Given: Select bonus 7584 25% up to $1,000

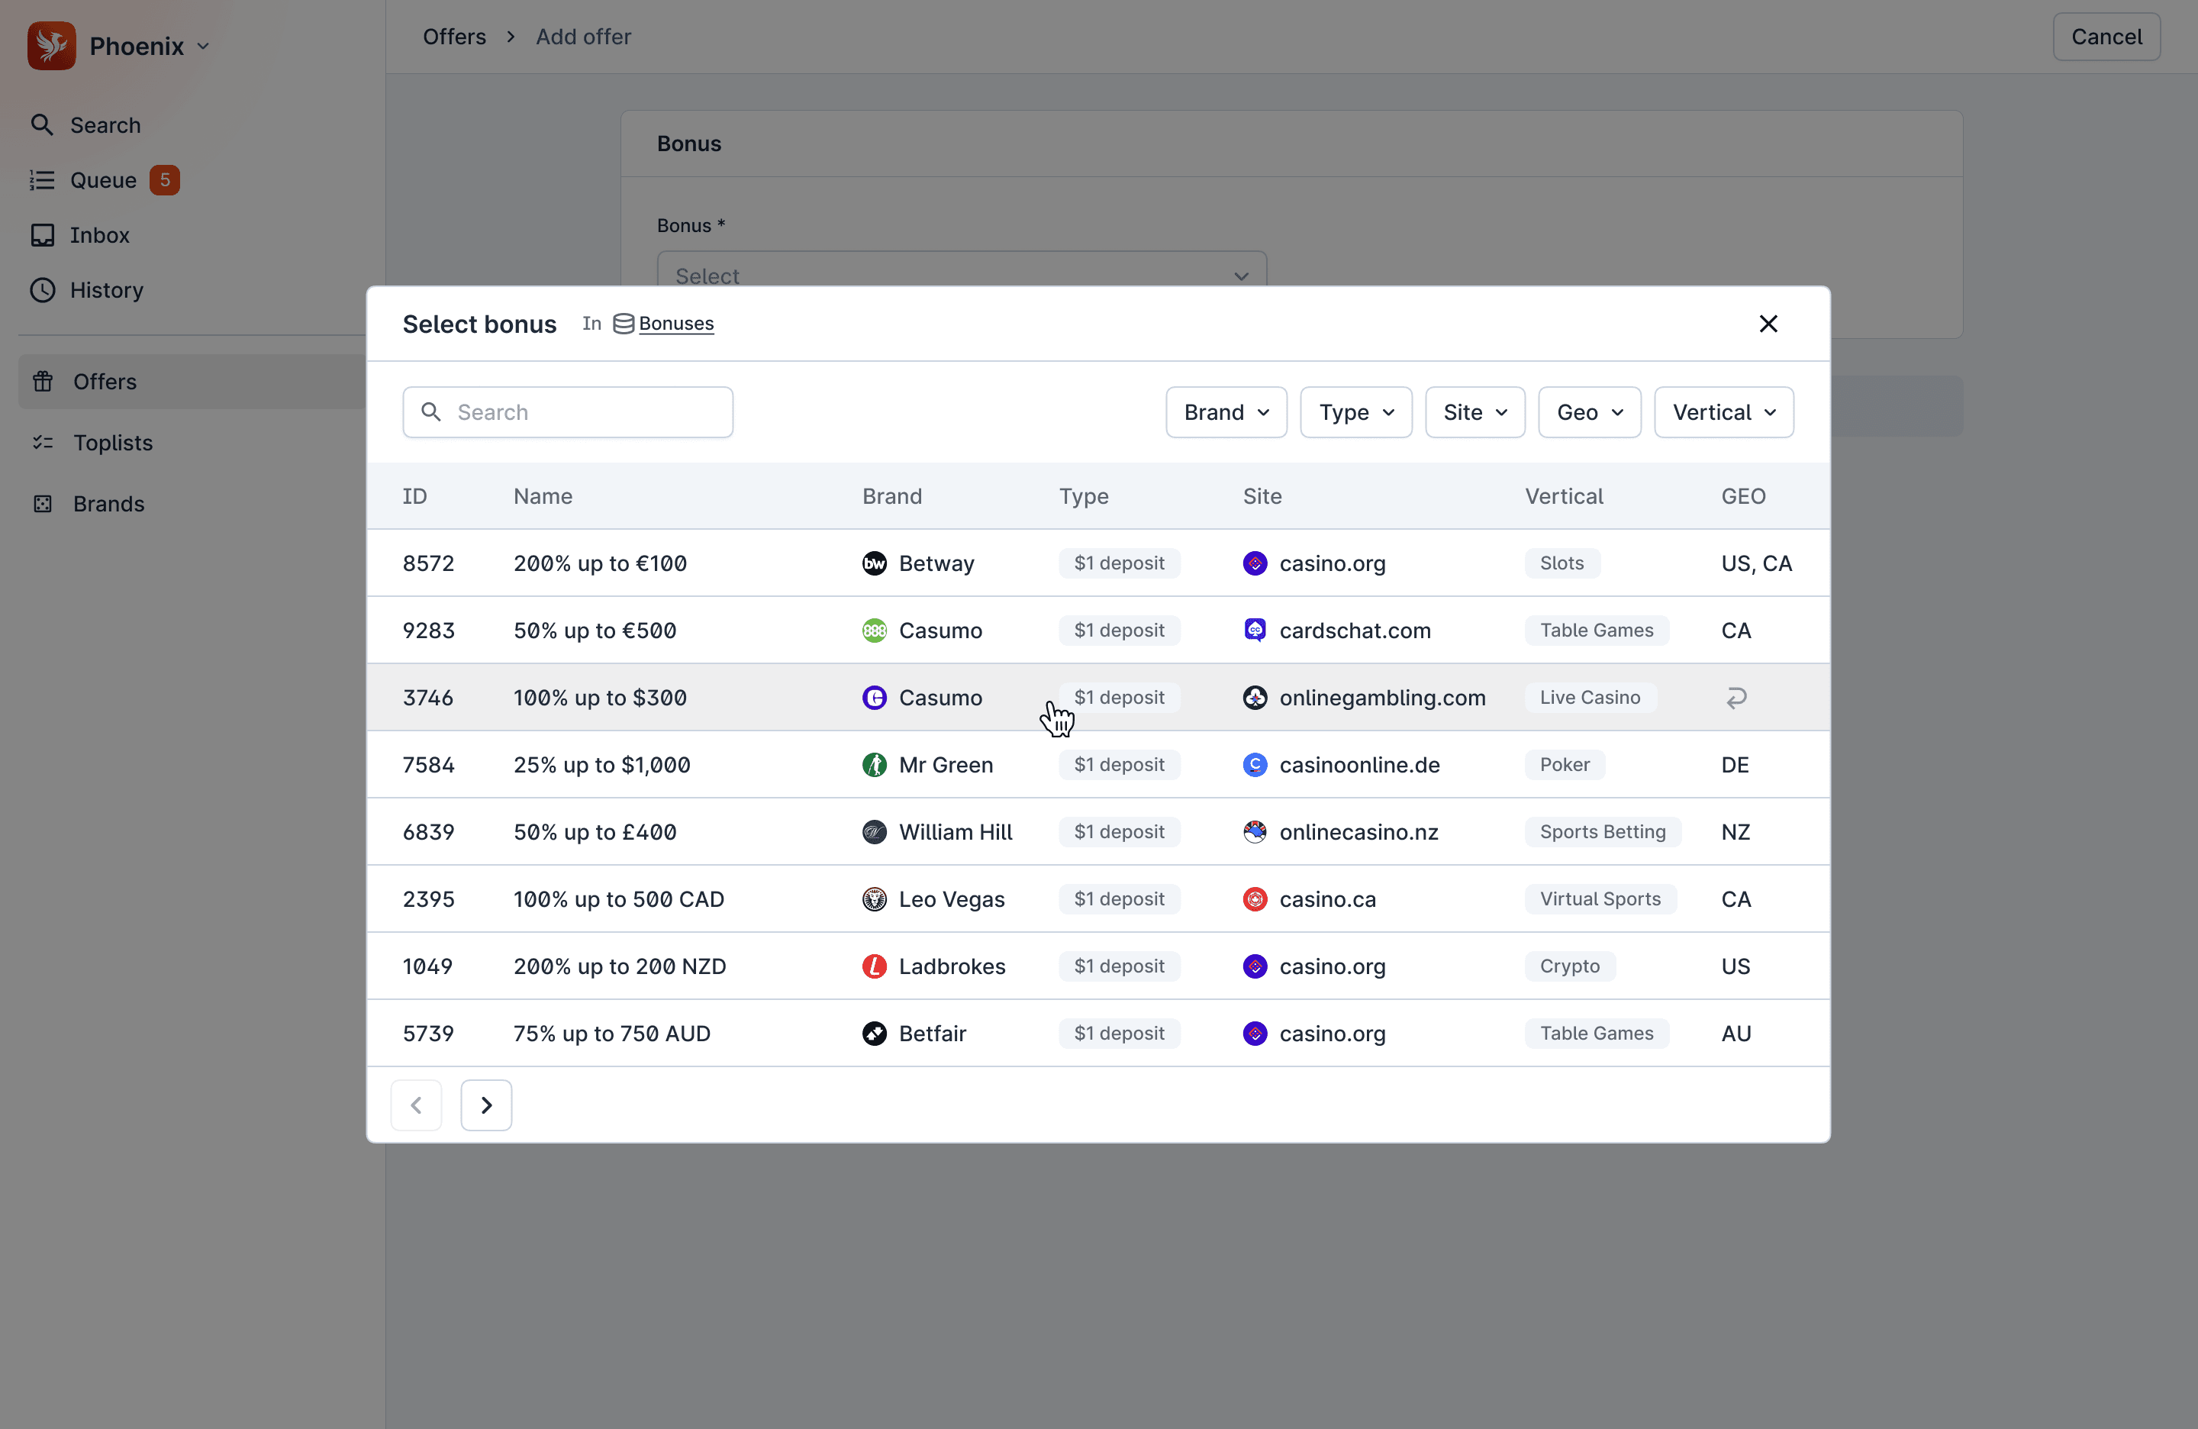Looking at the screenshot, I should (601, 765).
